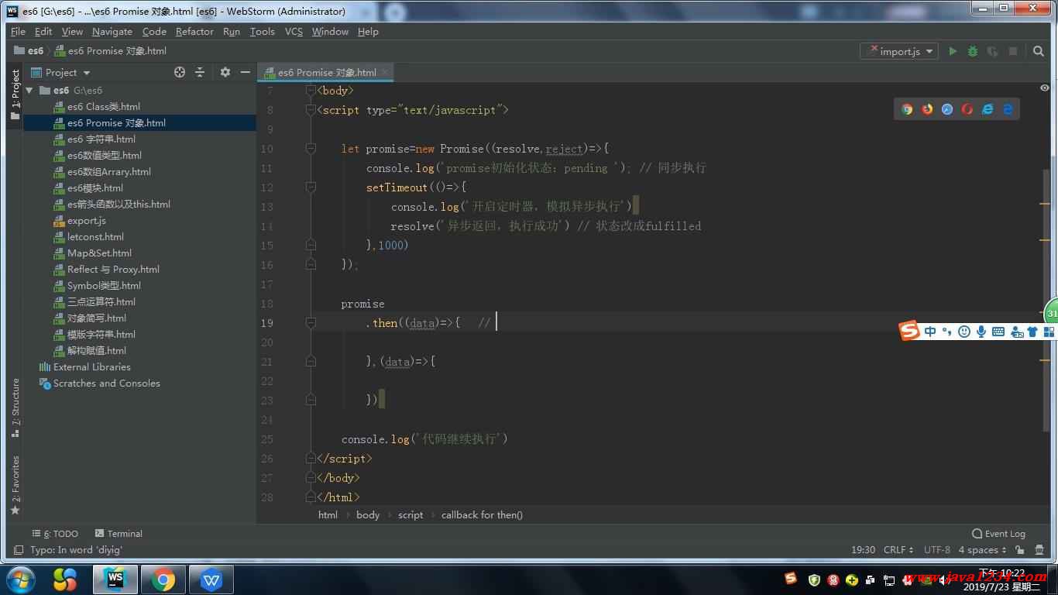Click the Sogou soft keyboard icon
The height and width of the screenshot is (595, 1058).
click(998, 332)
